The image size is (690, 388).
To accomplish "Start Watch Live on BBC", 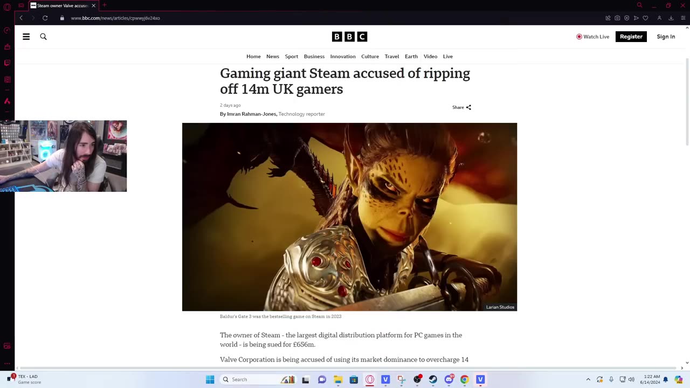I will [592, 37].
